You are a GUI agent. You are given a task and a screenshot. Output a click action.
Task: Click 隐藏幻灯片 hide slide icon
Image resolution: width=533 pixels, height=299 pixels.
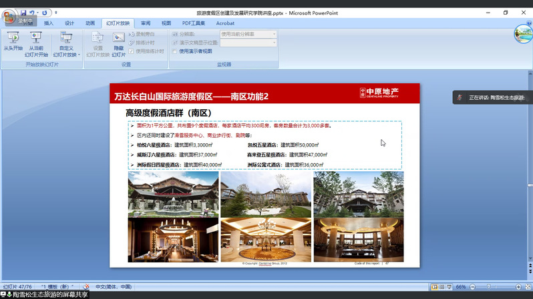[x=118, y=38]
